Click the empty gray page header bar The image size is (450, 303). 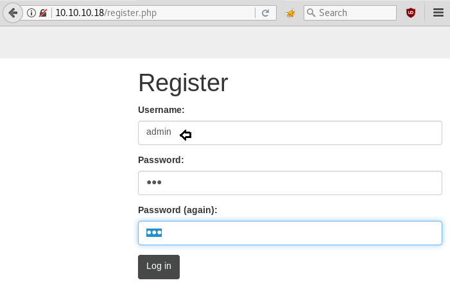[225, 42]
